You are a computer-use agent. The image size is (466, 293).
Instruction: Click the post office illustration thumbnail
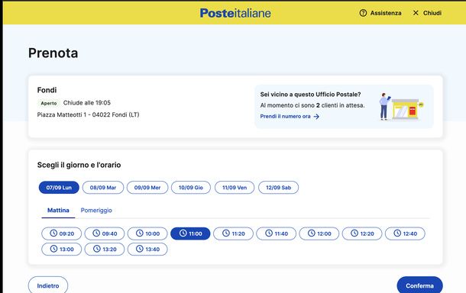401,106
